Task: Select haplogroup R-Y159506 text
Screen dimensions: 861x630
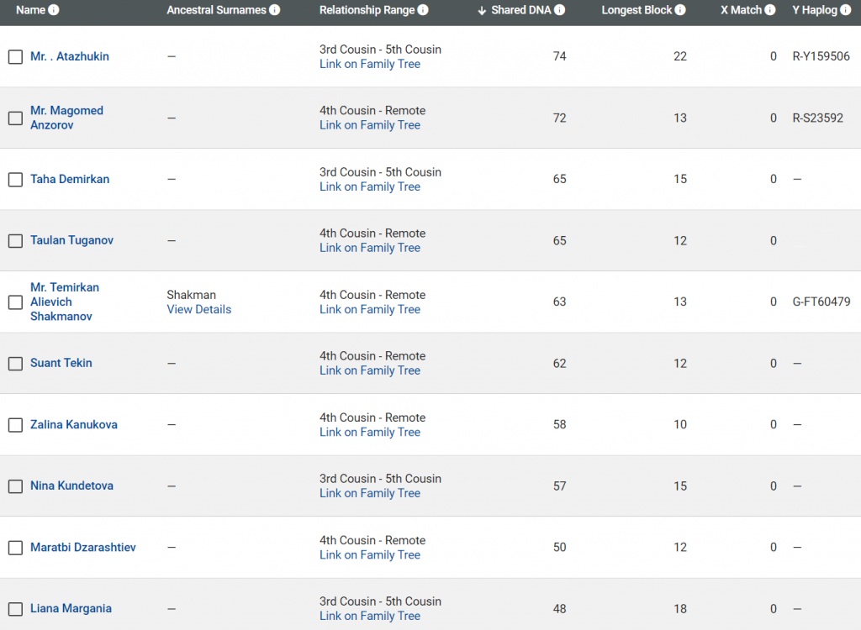Action: click(x=821, y=57)
